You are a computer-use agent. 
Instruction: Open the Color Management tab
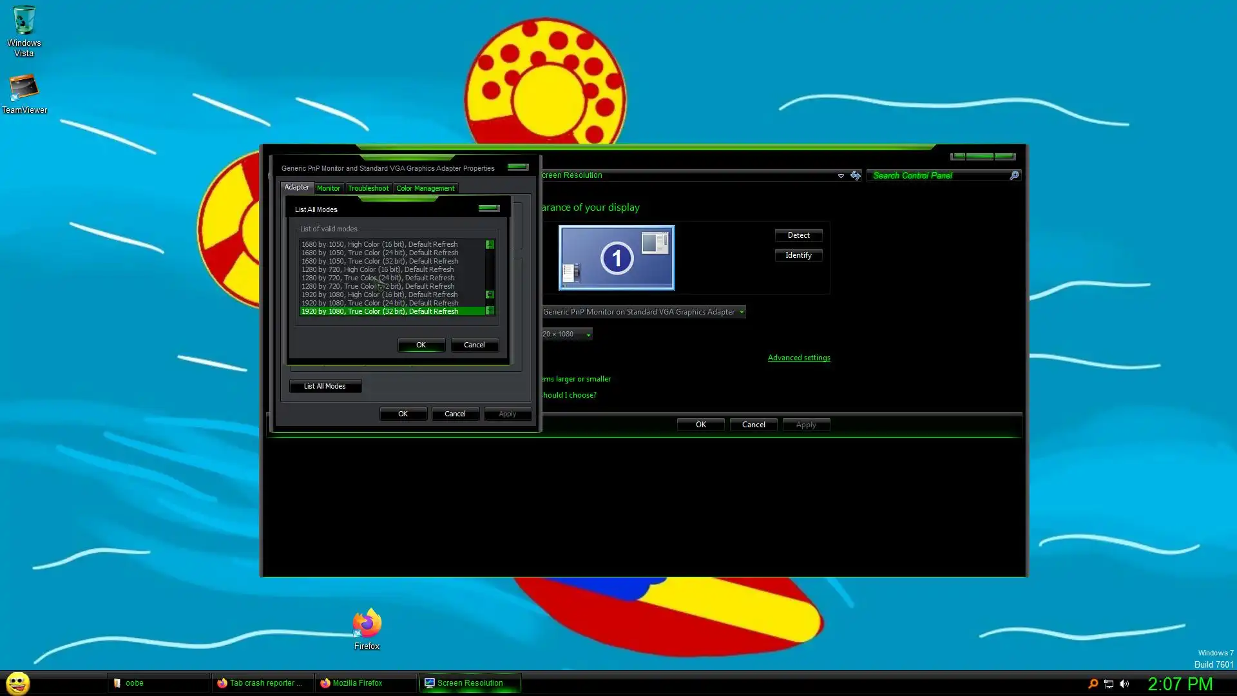pyautogui.click(x=425, y=188)
